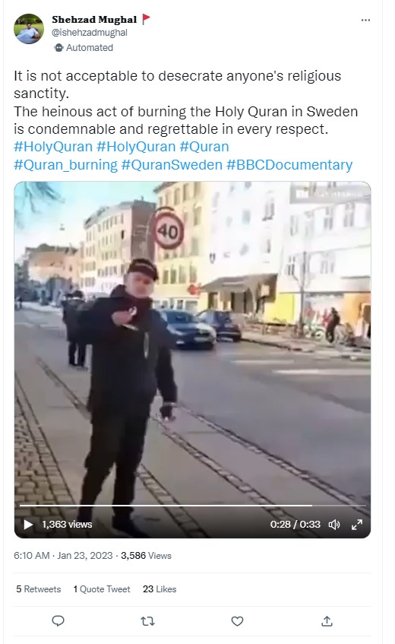Open the #Quran_burning hashtag
Screen dimensions: 395x644
pos(65,165)
